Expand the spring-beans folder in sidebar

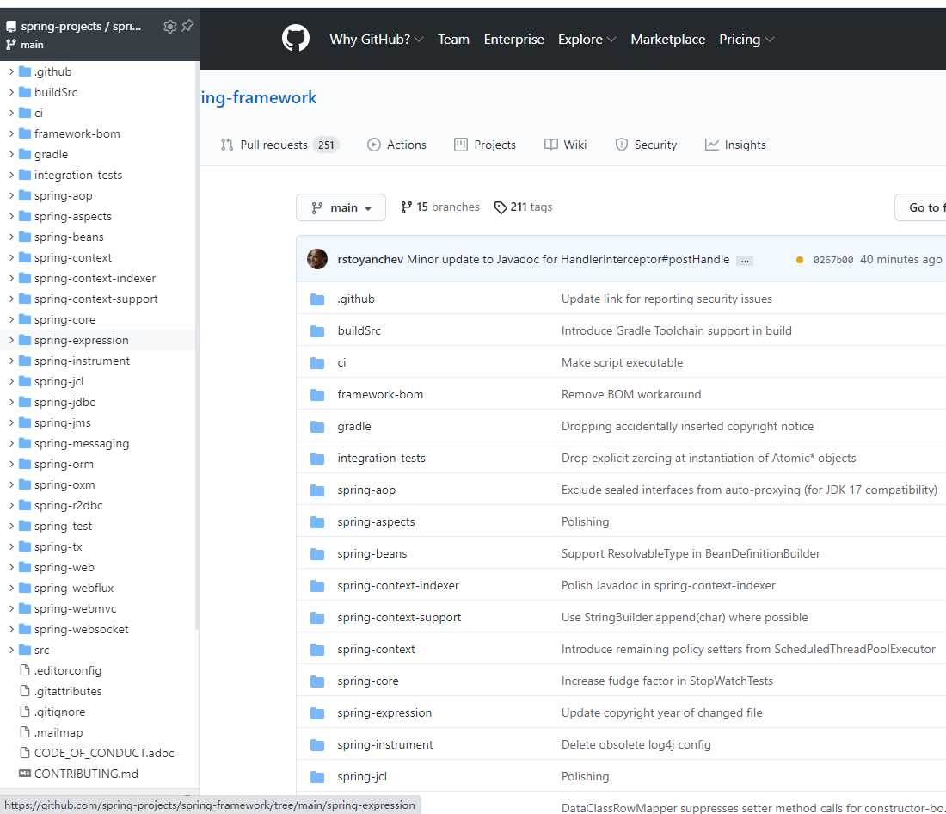tap(11, 237)
